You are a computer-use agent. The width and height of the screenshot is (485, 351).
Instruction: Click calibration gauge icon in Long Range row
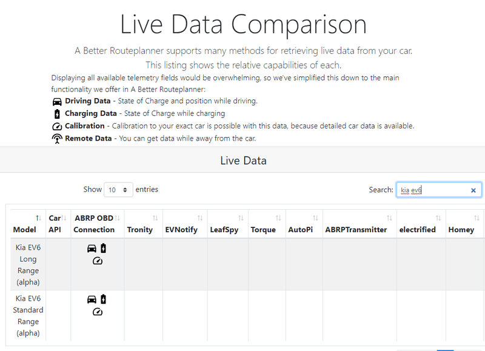(x=98, y=261)
